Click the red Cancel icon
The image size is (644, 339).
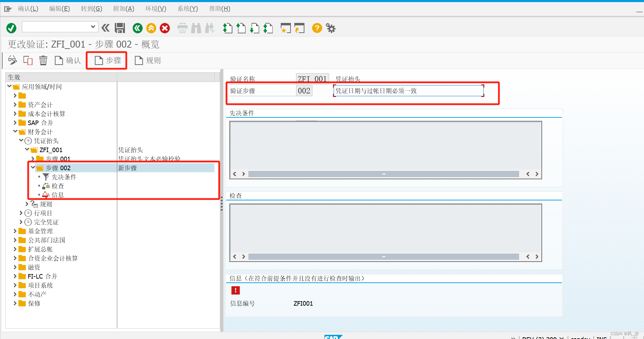[165, 28]
